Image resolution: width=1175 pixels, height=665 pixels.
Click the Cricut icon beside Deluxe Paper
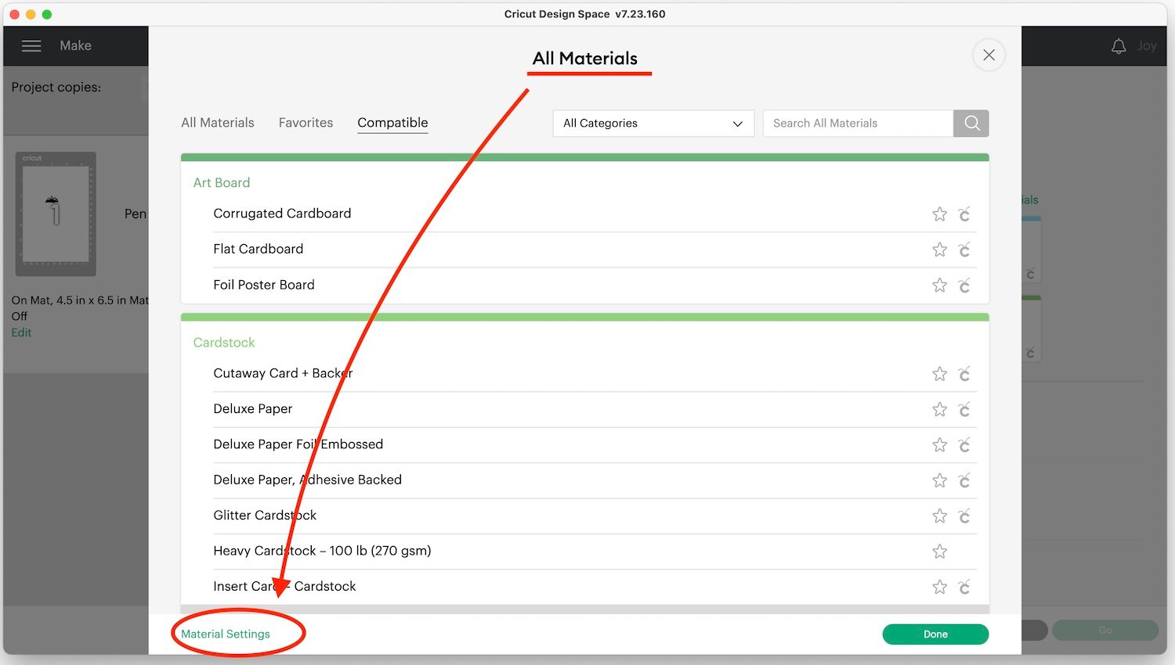point(964,410)
